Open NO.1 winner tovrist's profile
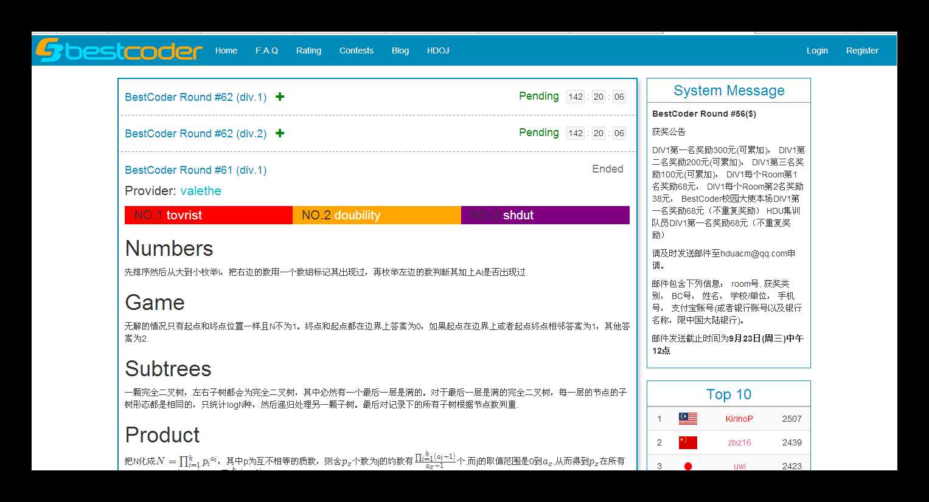This screenshot has height=502, width=929. [x=184, y=215]
